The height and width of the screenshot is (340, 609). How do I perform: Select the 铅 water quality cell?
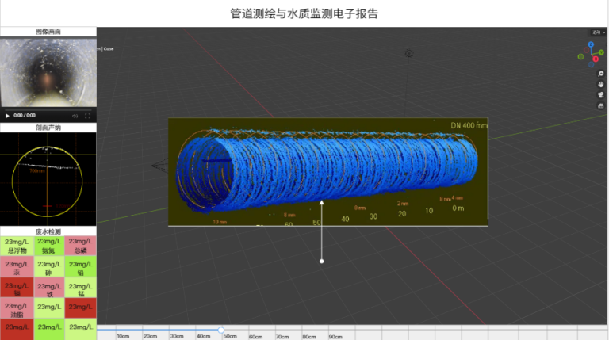[80, 267]
